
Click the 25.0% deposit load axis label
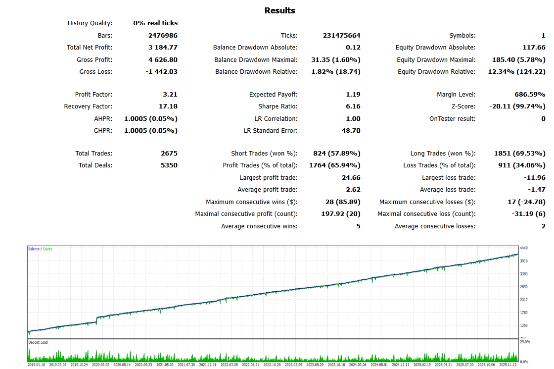[525, 342]
